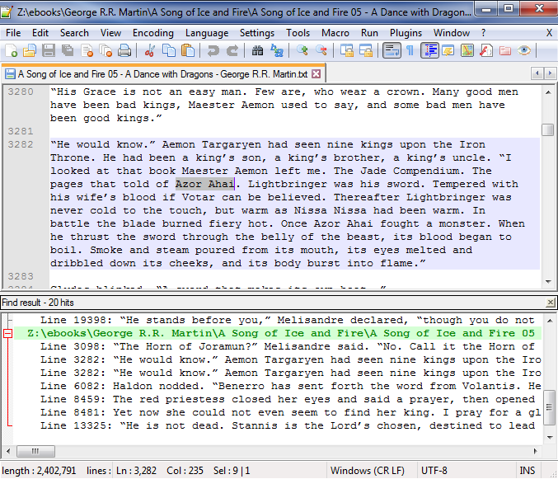This screenshot has width=558, height=479.
Task: Open the Encoding menu
Action: tap(153, 33)
